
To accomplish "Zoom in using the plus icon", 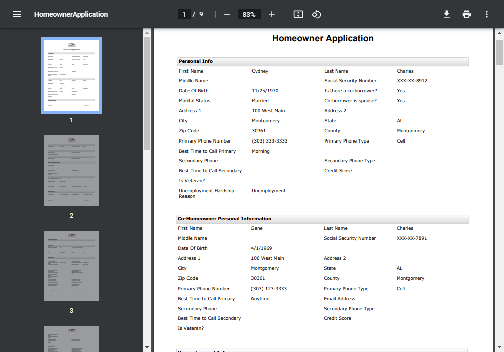I will point(272,14).
